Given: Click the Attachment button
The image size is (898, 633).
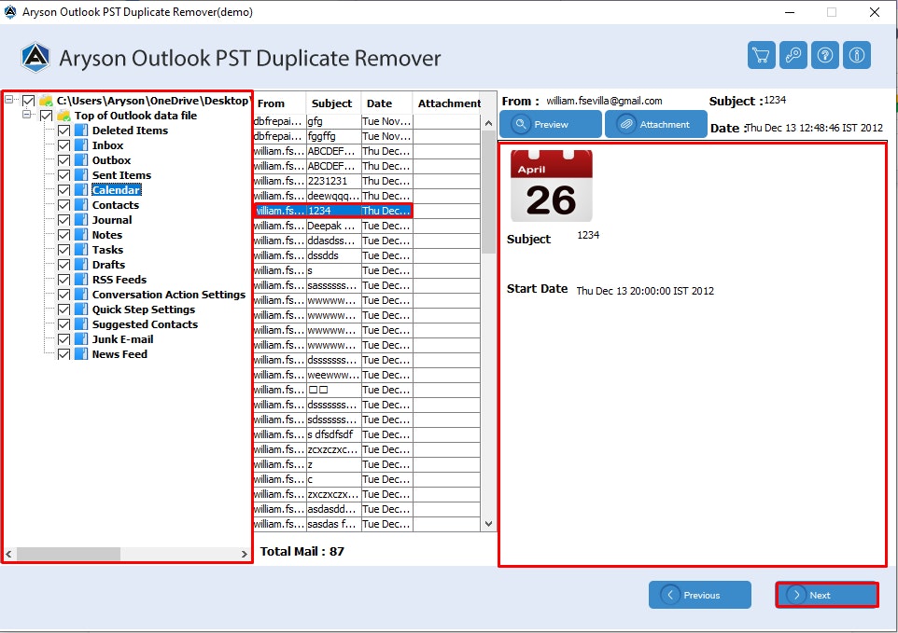Looking at the screenshot, I should pyautogui.click(x=655, y=124).
